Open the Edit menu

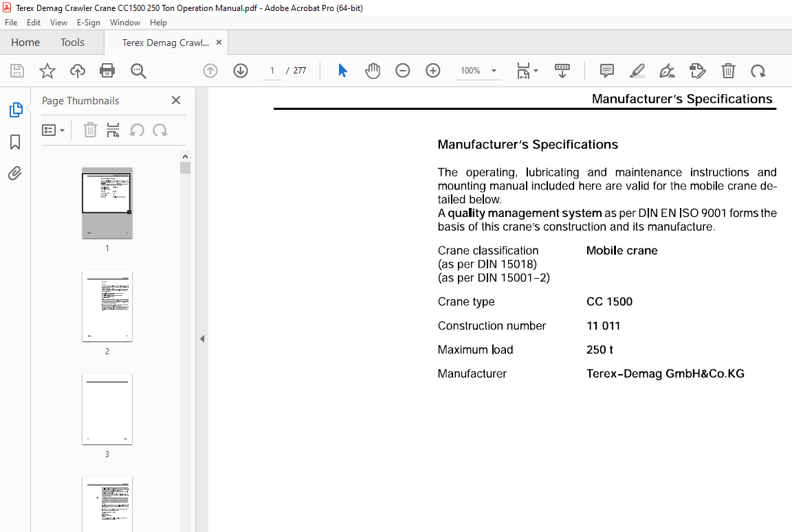pos(33,23)
